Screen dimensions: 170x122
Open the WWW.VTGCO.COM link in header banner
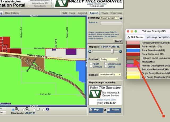click(x=97, y=4)
